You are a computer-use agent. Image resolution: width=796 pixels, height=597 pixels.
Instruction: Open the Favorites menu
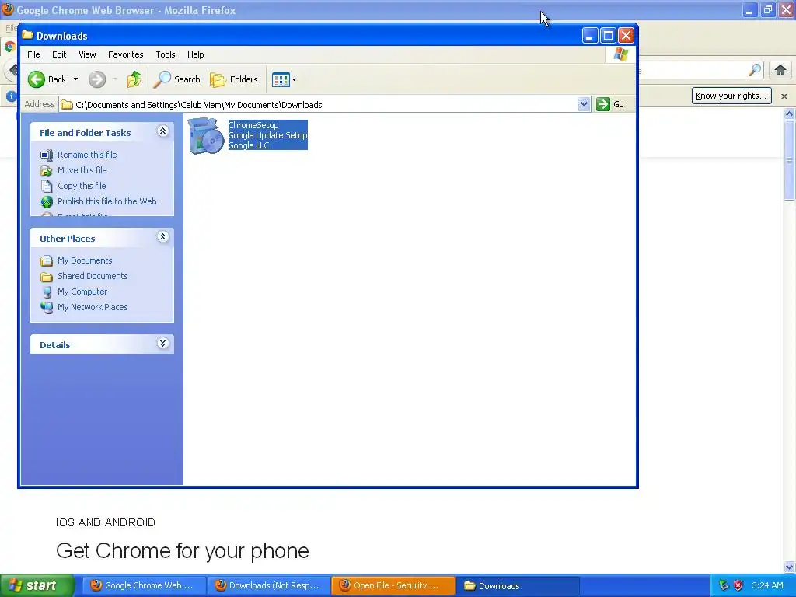[x=125, y=54]
